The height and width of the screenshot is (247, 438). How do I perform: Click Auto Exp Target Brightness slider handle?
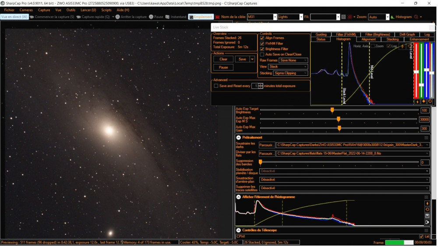point(332,110)
